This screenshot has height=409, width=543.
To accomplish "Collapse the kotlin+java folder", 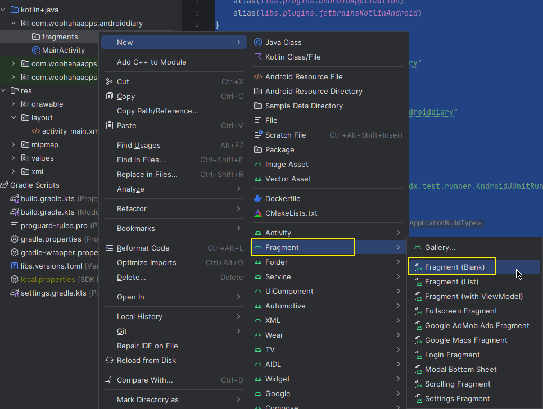I will point(3,10).
